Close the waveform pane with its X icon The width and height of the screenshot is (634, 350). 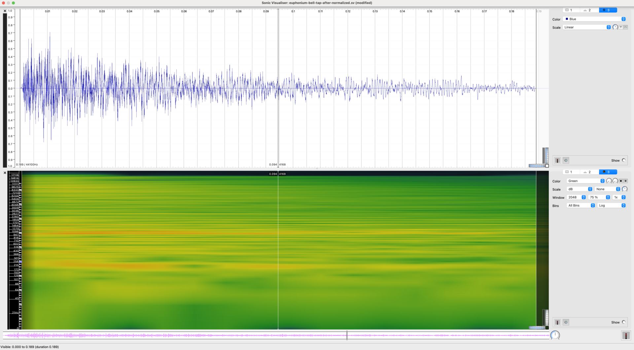click(x=5, y=11)
